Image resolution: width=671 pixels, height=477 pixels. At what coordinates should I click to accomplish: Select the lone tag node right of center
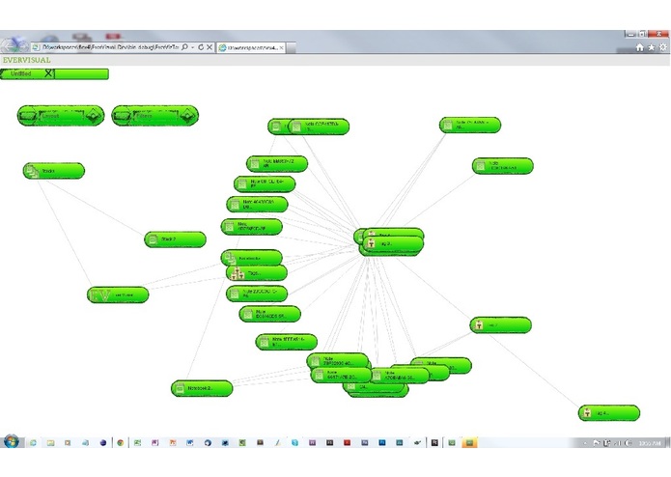[501, 325]
